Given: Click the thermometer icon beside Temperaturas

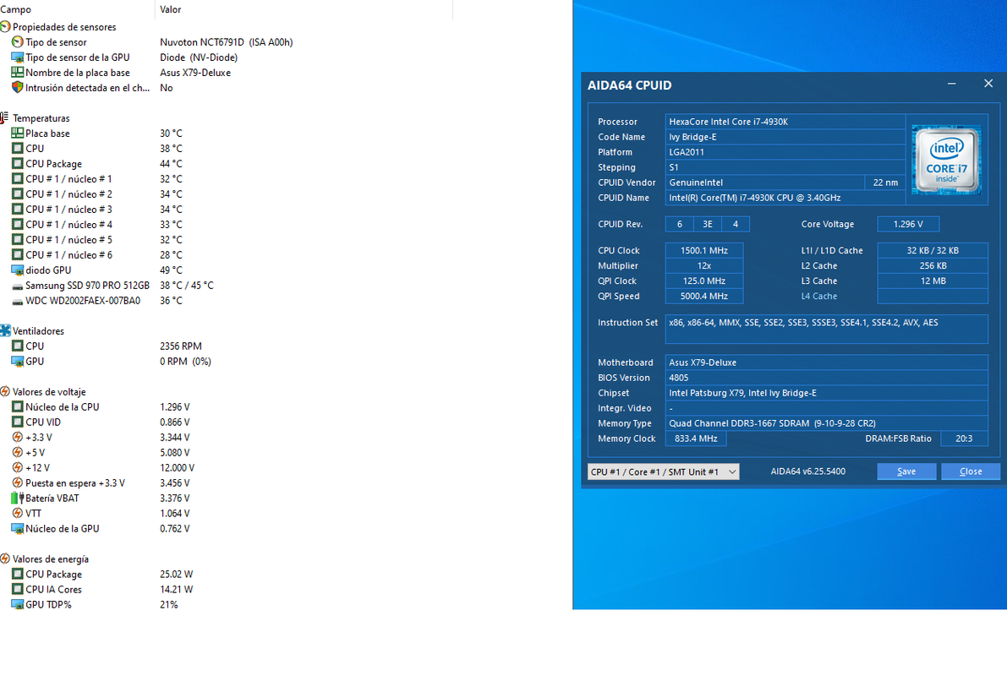Looking at the screenshot, I should point(4,118).
